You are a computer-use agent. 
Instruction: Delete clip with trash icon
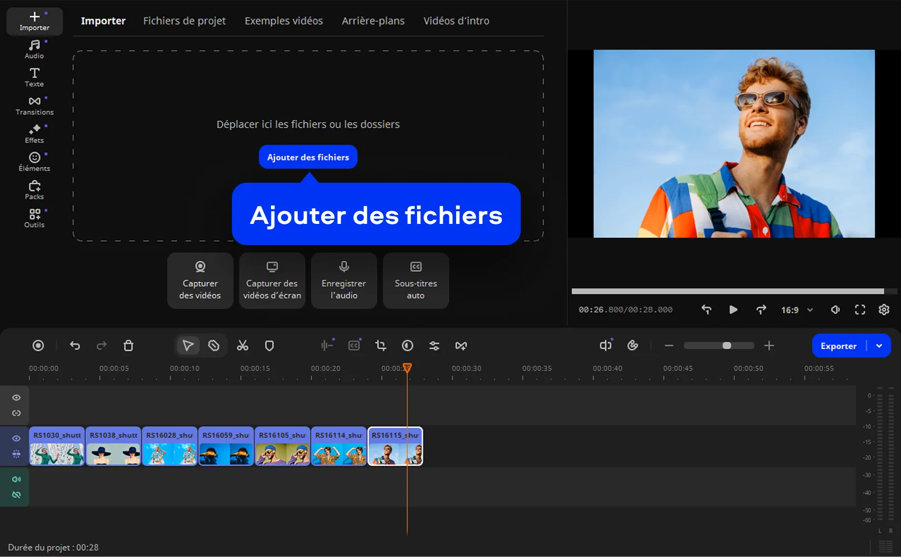128,346
